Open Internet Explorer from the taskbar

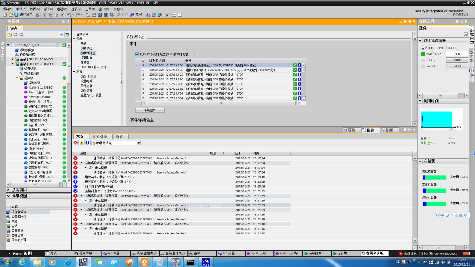pos(22,262)
